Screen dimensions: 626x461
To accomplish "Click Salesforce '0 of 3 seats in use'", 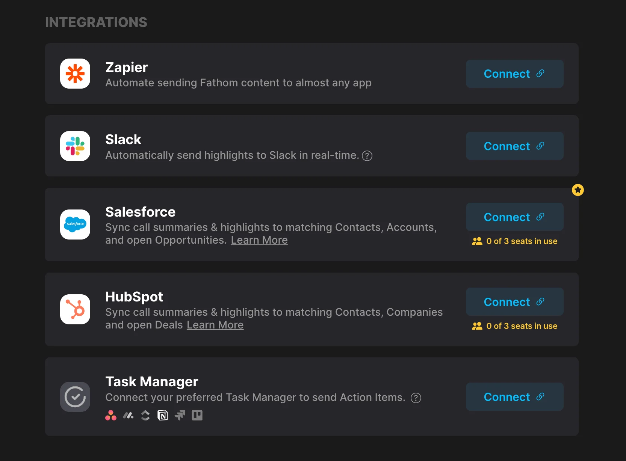I will 522,241.
